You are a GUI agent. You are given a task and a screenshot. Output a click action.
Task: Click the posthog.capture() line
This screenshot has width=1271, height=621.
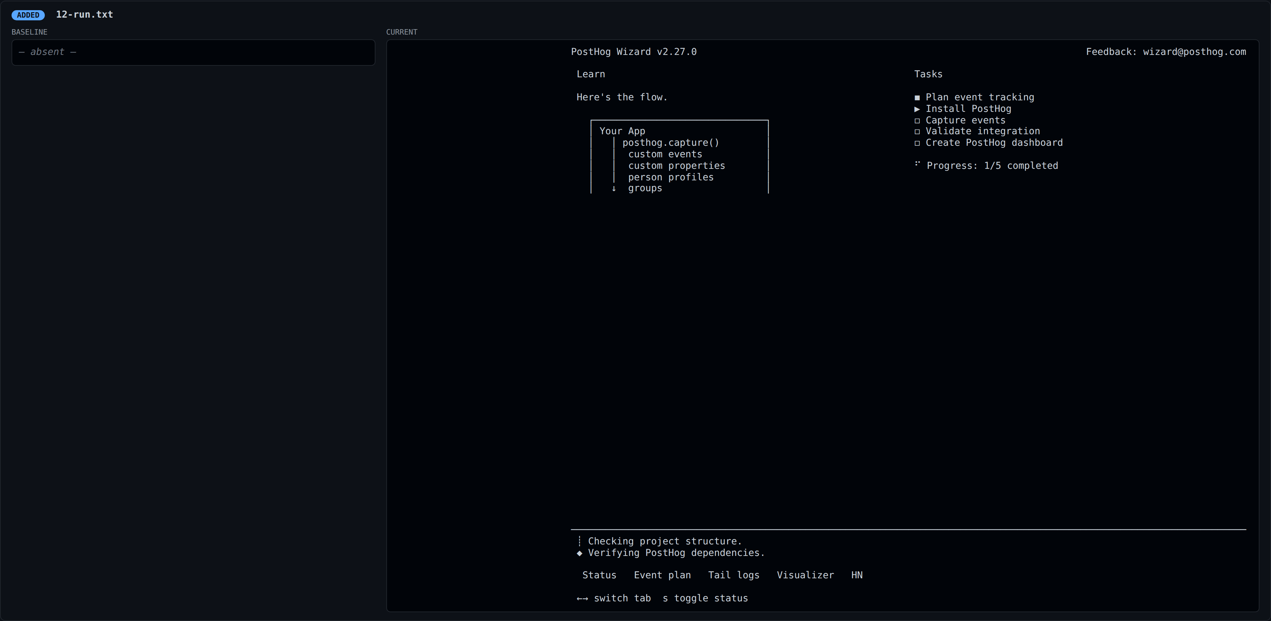670,143
